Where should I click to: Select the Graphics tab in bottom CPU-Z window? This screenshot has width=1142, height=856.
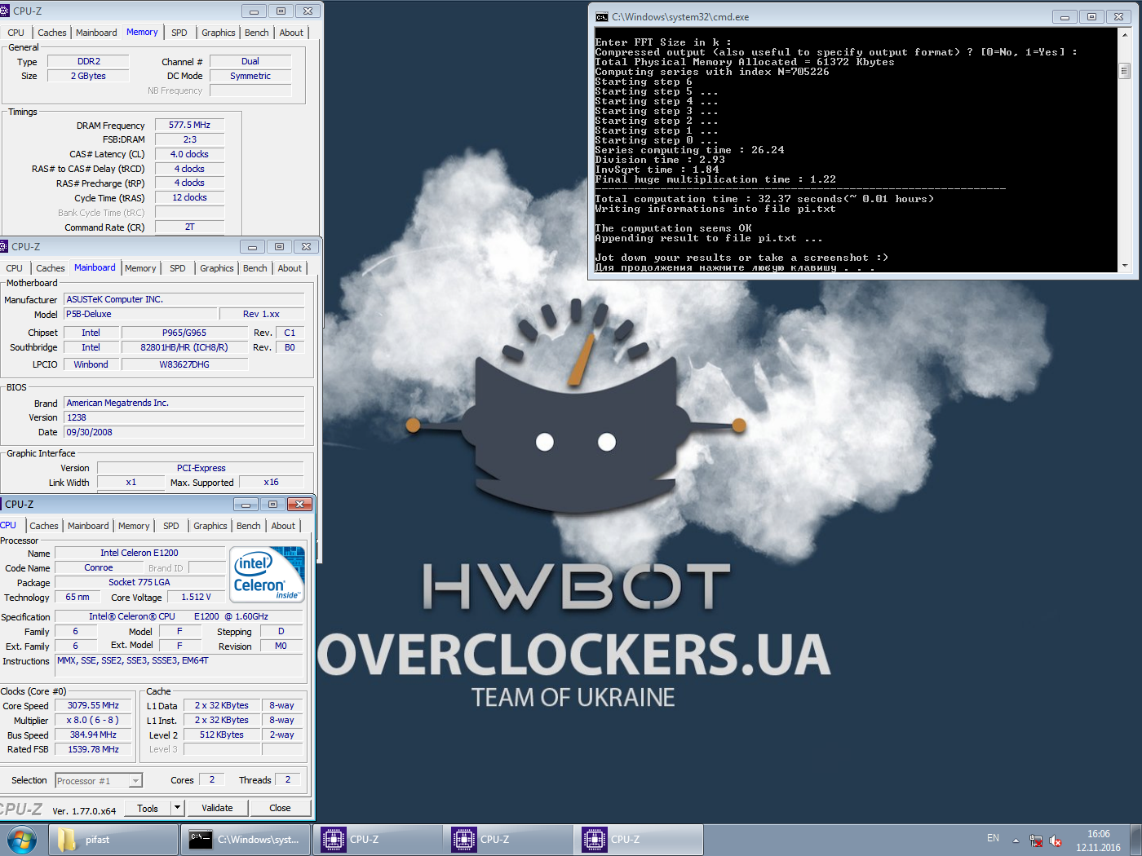[x=210, y=526]
